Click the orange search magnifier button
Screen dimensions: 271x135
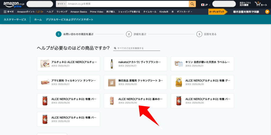point(192,4)
